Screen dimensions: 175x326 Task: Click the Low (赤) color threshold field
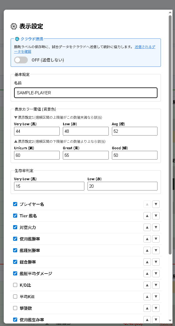pyautogui.click(x=86, y=131)
